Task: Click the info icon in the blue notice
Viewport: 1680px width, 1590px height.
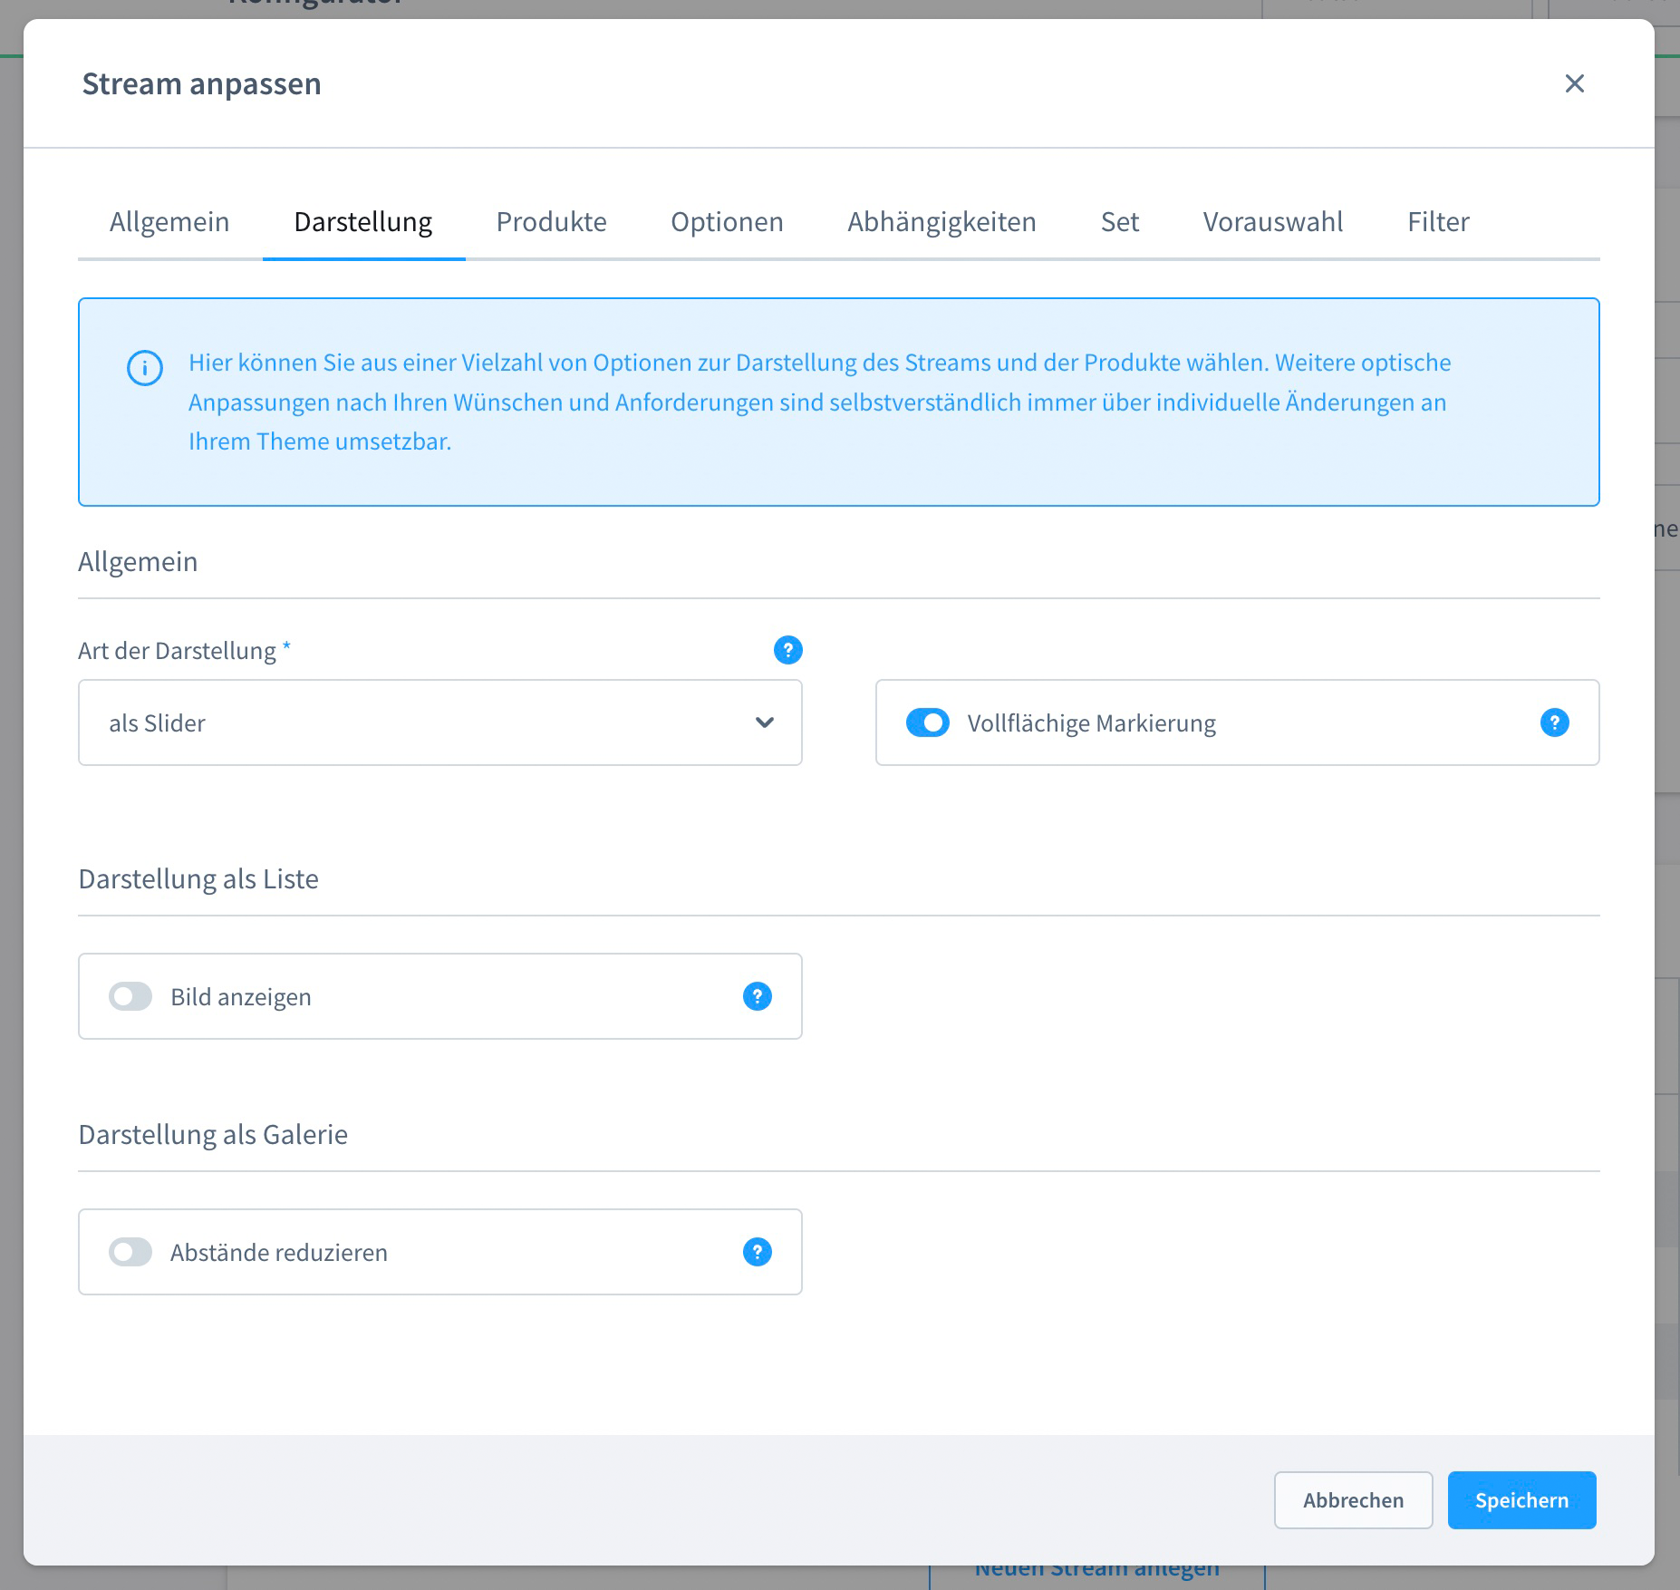Action: coord(145,368)
